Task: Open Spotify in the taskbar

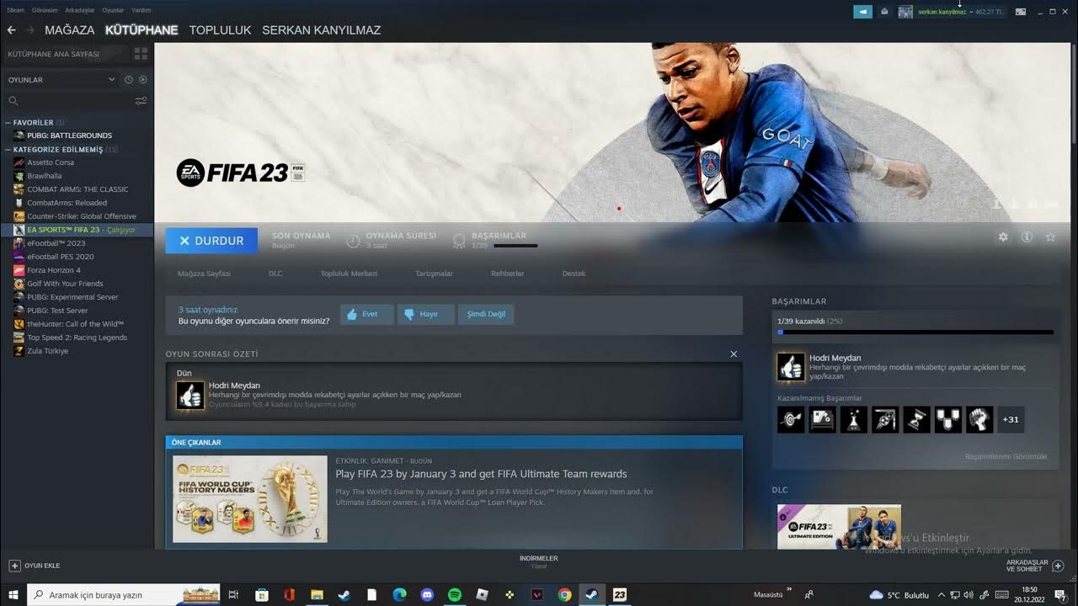Action: click(455, 594)
